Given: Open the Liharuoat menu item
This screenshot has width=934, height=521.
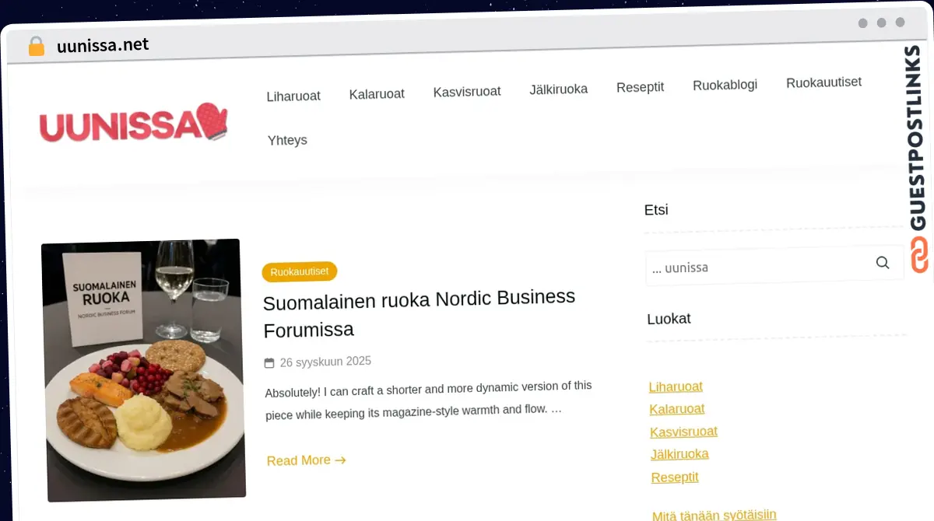Looking at the screenshot, I should (x=293, y=96).
